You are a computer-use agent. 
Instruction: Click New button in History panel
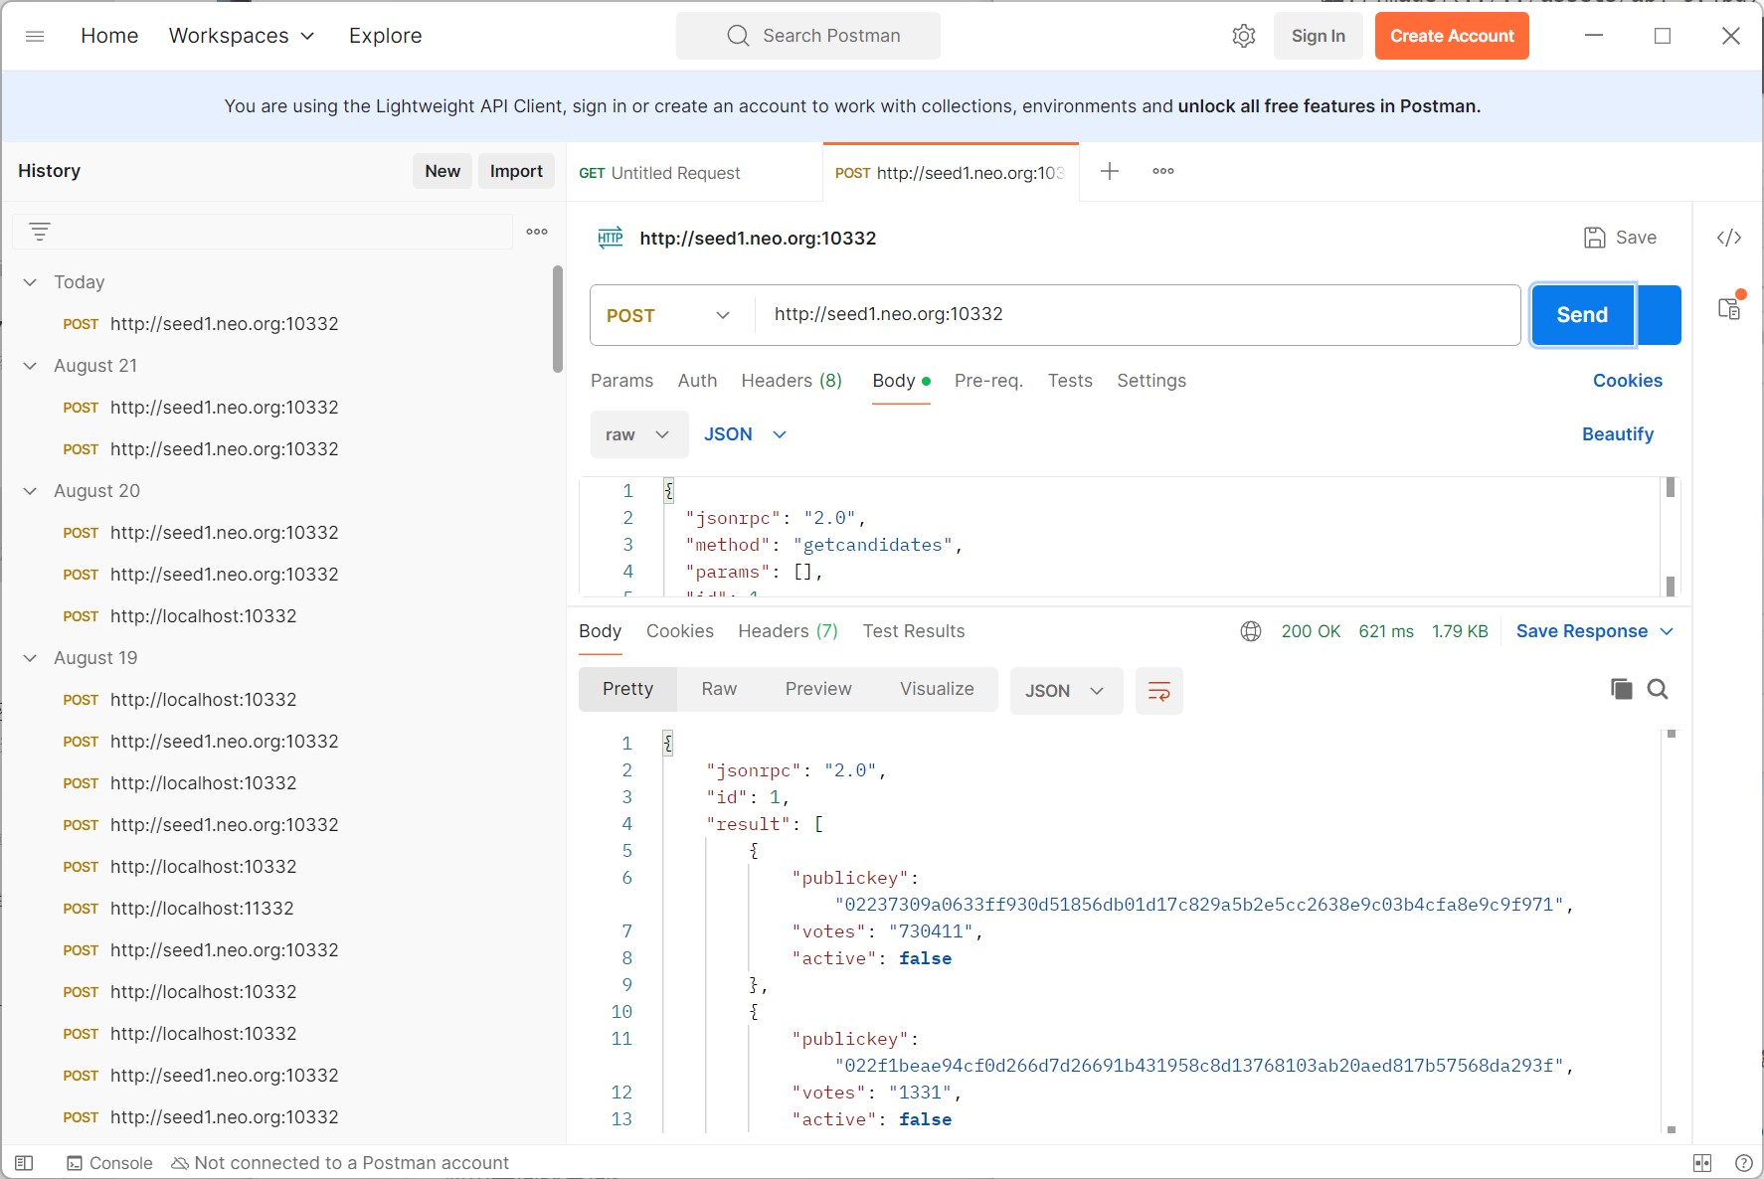tap(442, 171)
